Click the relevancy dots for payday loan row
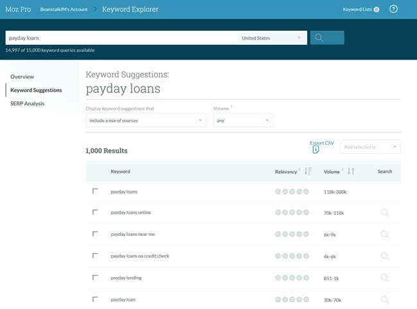417x309 pixels. click(292, 299)
